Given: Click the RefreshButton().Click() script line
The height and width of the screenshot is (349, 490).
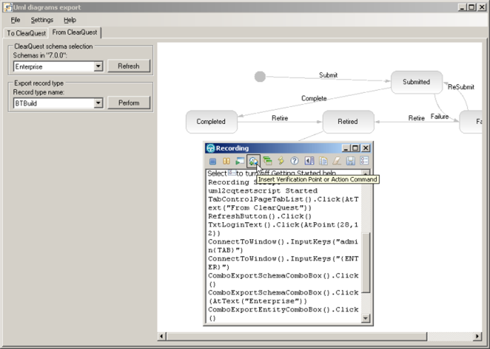Looking at the screenshot, I should tap(260, 216).
